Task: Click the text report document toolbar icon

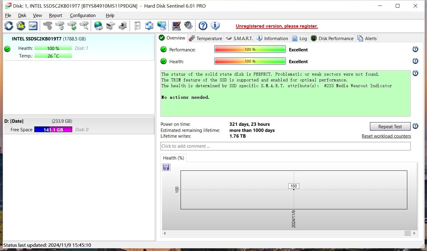Action: coord(137,26)
